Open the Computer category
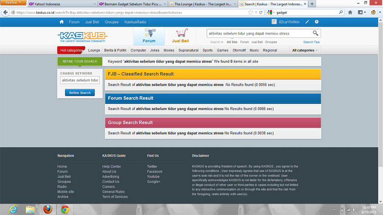This screenshot has width=383, height=215. click(x=138, y=50)
